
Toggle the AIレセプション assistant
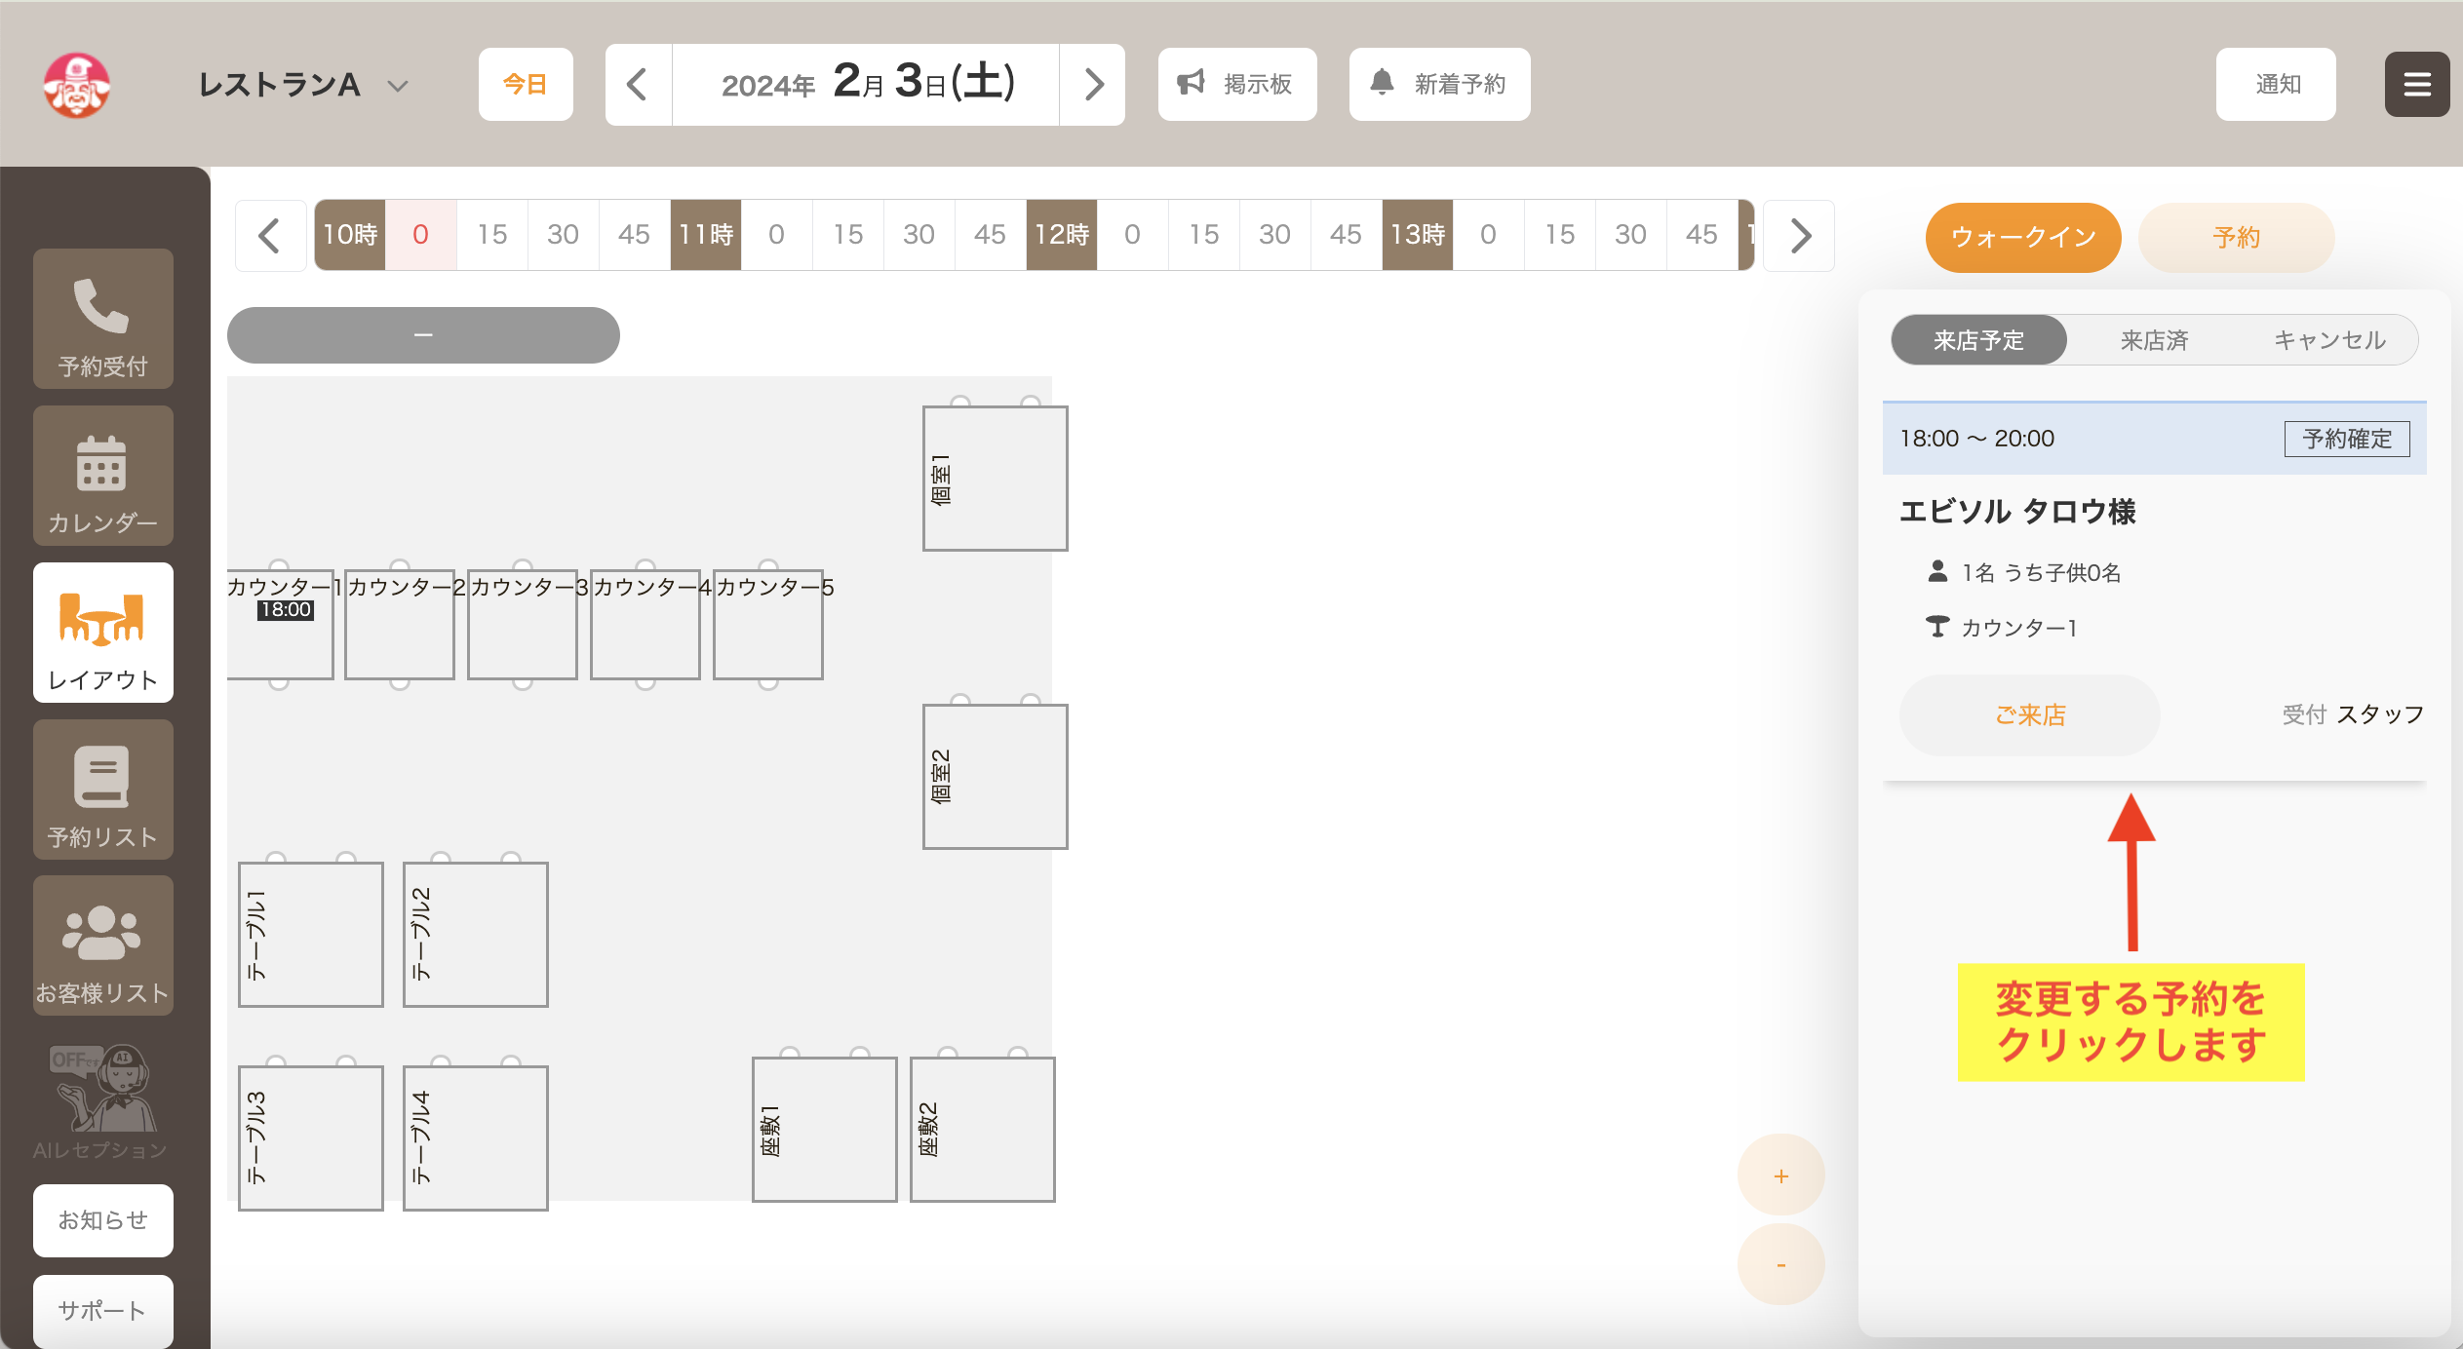point(101,1101)
